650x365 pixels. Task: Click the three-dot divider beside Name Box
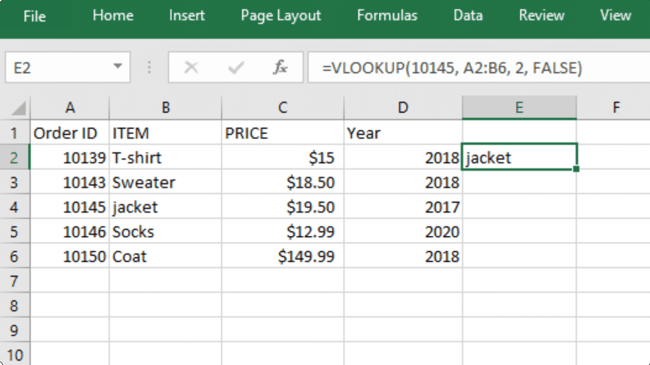coord(149,67)
